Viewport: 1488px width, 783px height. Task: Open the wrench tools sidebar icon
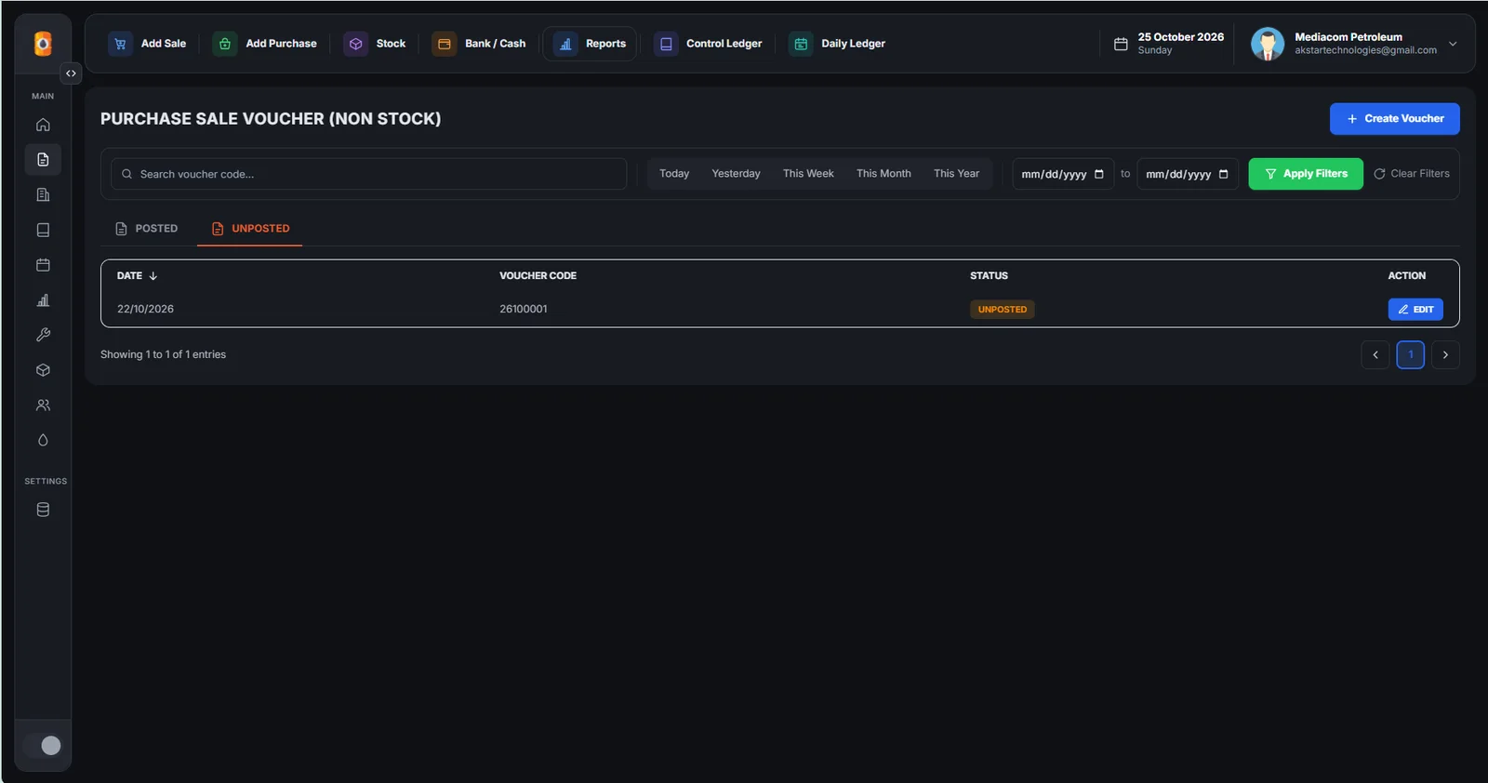[x=43, y=335]
